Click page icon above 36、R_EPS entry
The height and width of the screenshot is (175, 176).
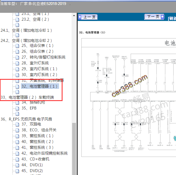(x=17, y=114)
